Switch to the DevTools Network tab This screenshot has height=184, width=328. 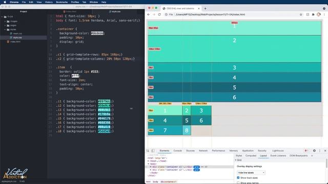point(203,151)
